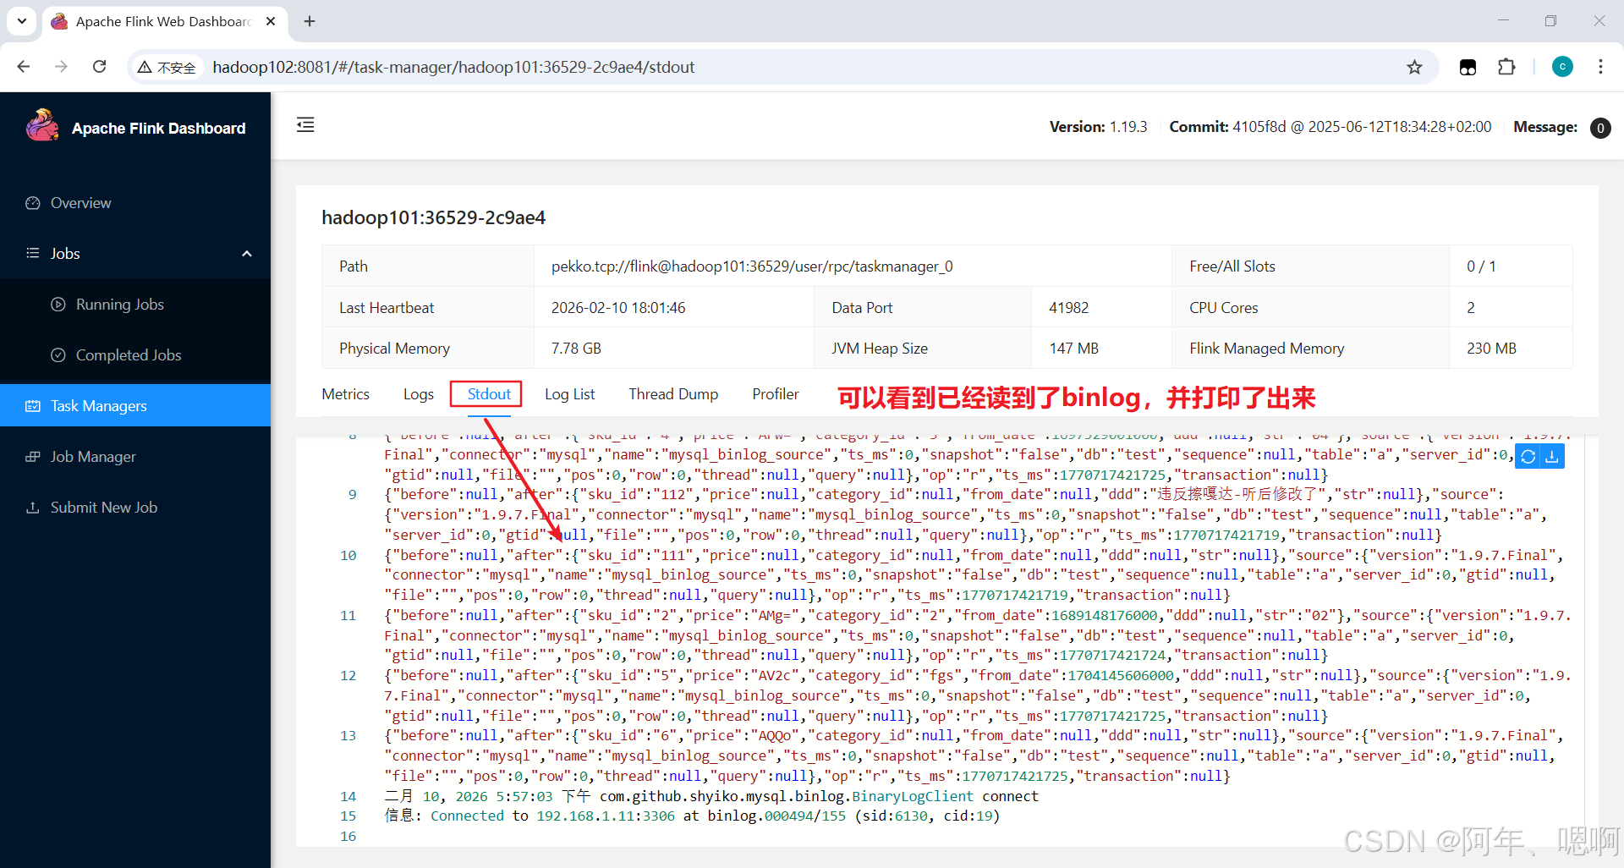Switch to the Thread Dump tab
The width and height of the screenshot is (1624, 868).
673,394
